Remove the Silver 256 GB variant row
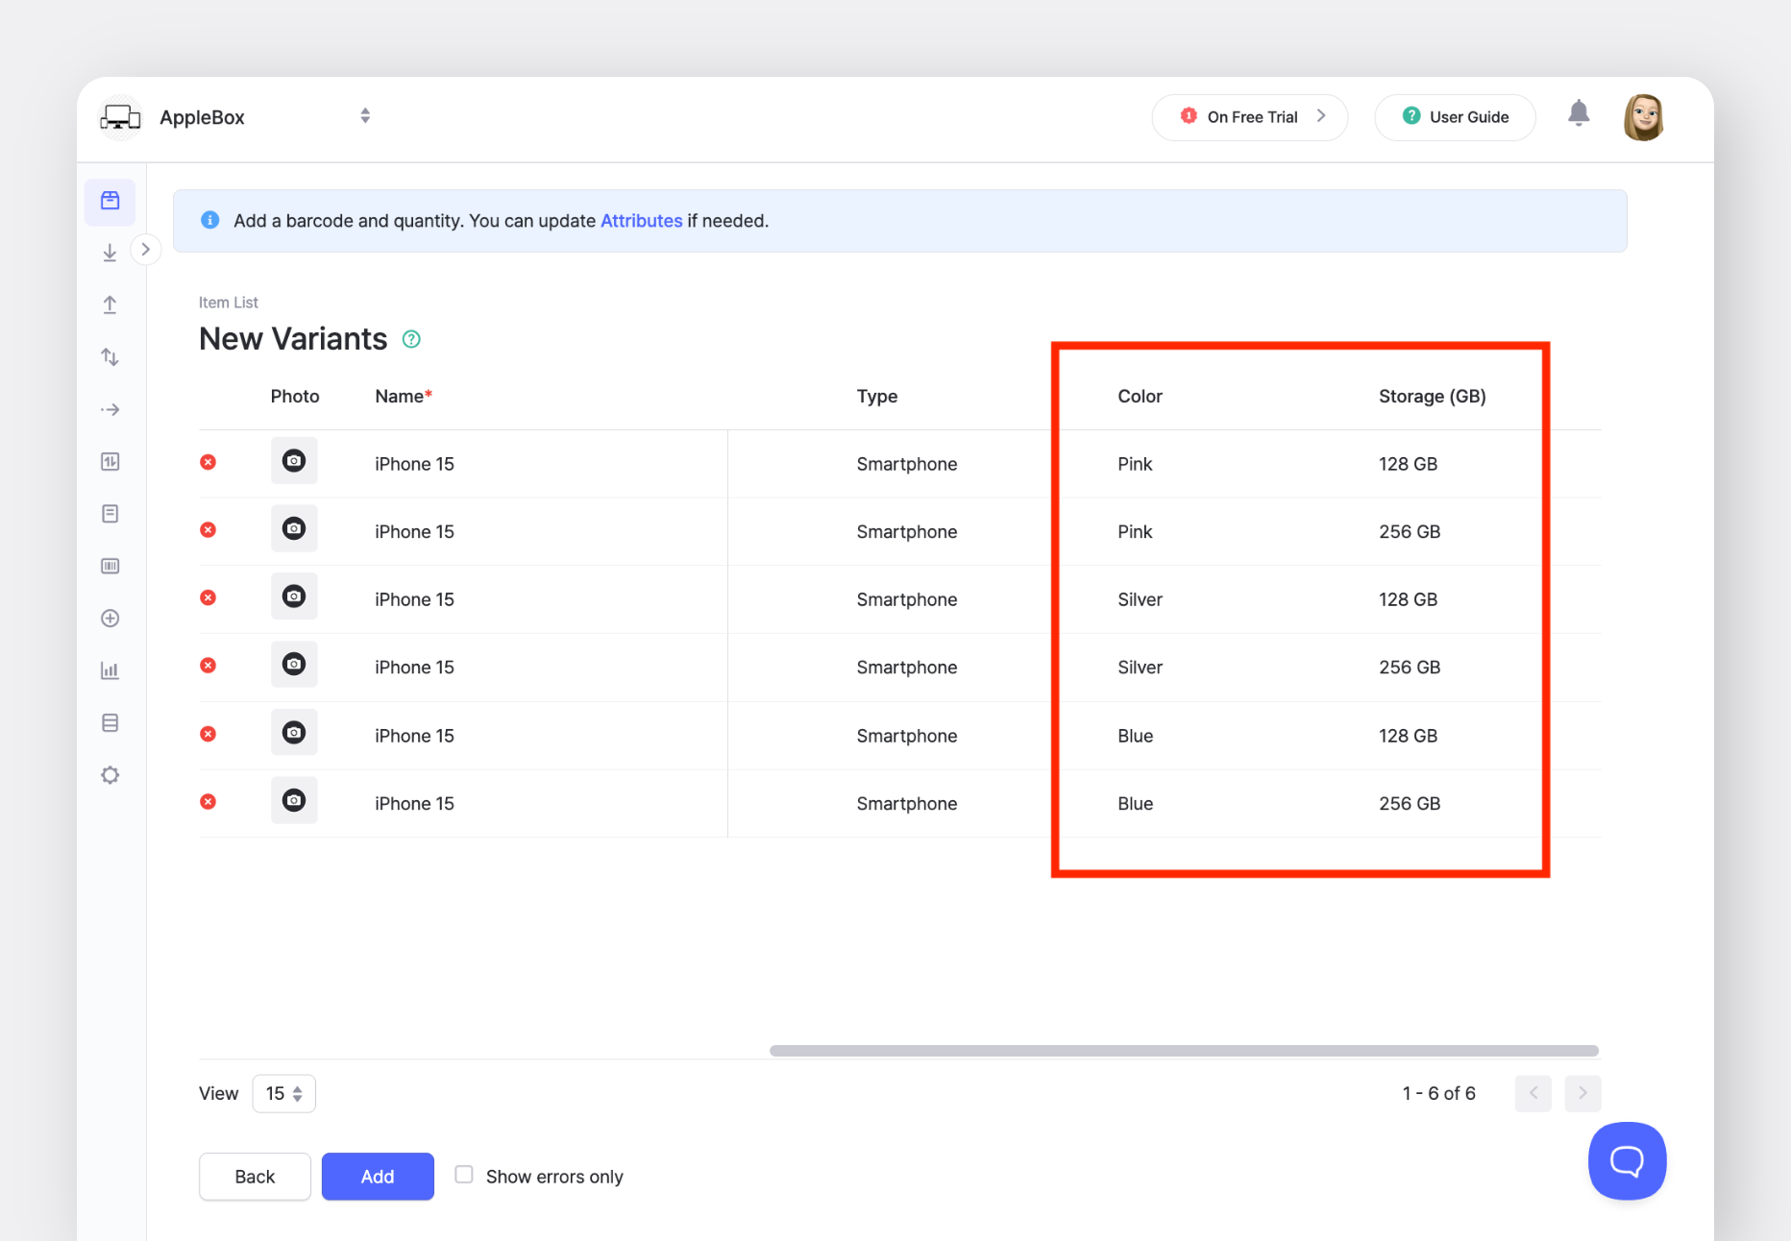This screenshot has width=1791, height=1241. coord(208,666)
